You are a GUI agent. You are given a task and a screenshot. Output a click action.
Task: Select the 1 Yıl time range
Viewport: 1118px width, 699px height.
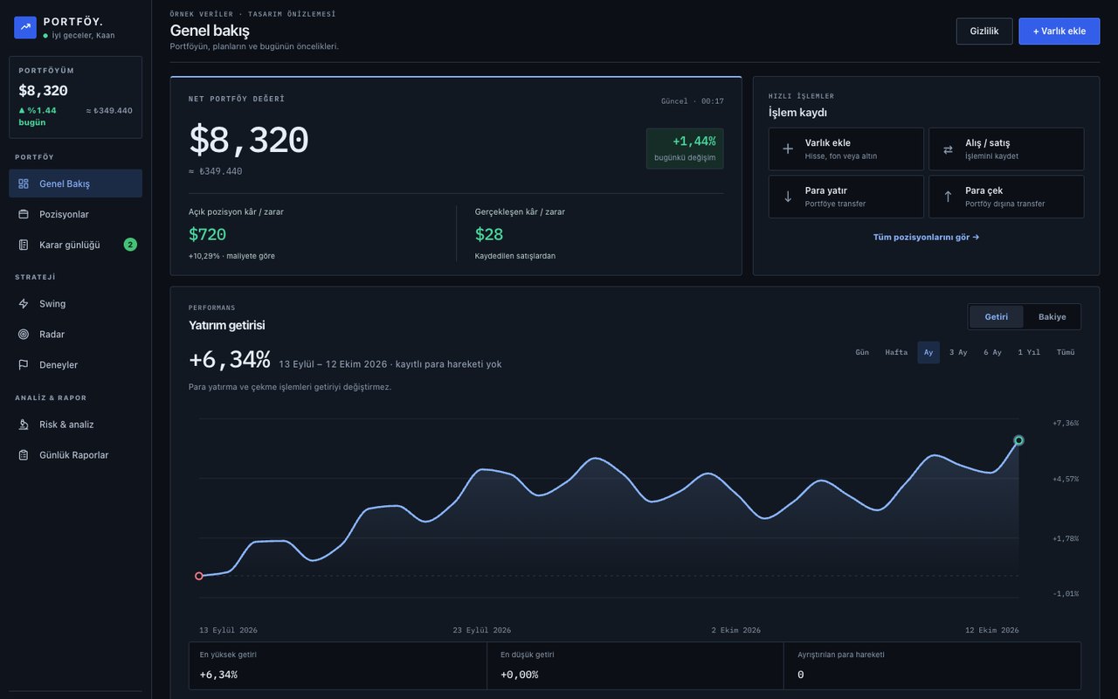1029,352
